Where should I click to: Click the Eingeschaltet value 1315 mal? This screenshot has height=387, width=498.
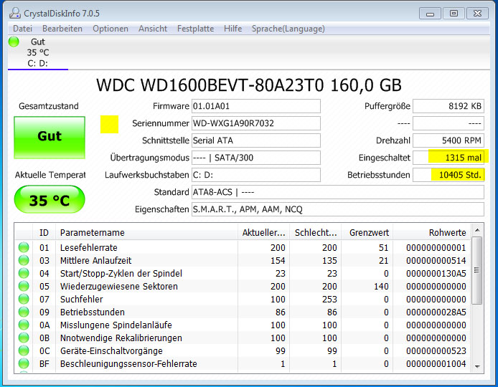tap(448, 158)
